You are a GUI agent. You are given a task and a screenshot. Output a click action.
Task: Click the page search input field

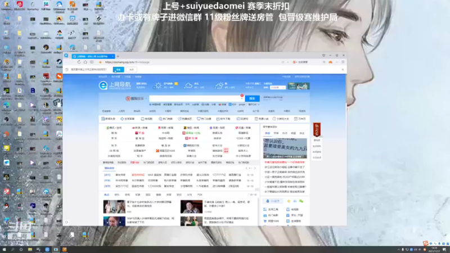point(196,98)
